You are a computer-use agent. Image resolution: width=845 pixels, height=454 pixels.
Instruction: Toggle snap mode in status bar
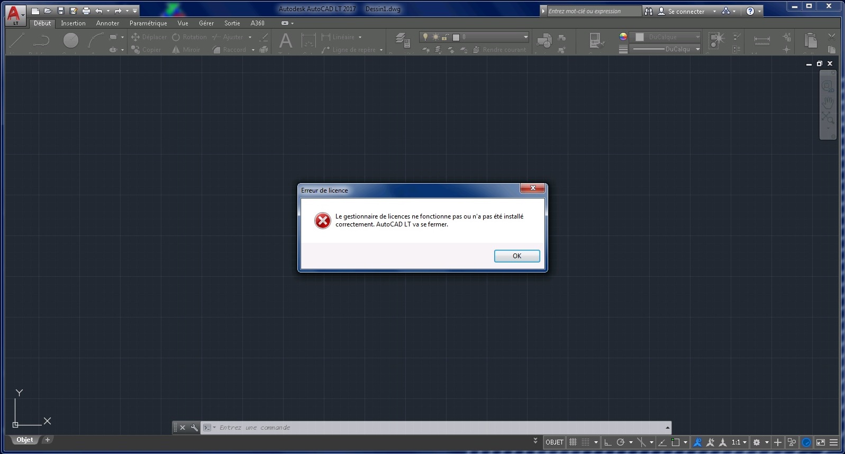(x=586, y=442)
